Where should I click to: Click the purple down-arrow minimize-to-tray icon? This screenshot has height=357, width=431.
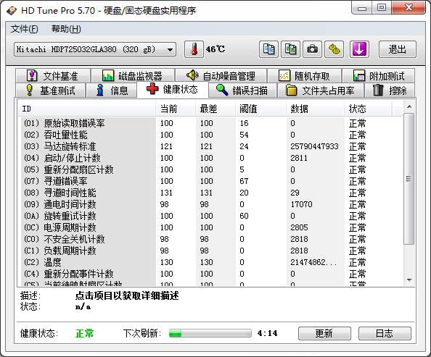tap(359, 49)
